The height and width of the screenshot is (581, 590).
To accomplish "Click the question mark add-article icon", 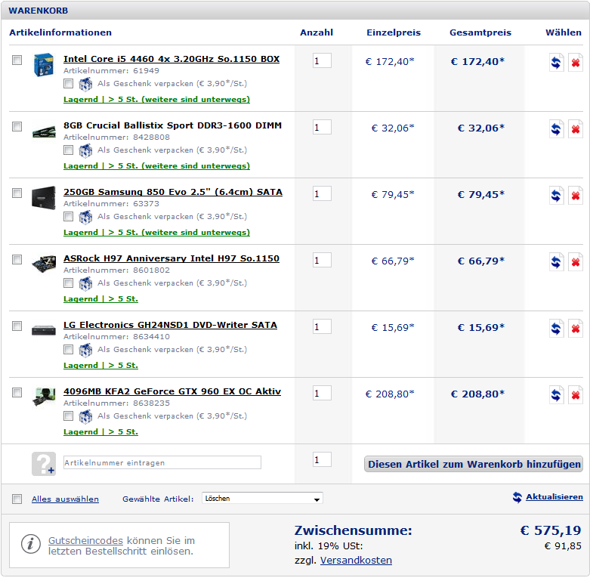I will (44, 464).
